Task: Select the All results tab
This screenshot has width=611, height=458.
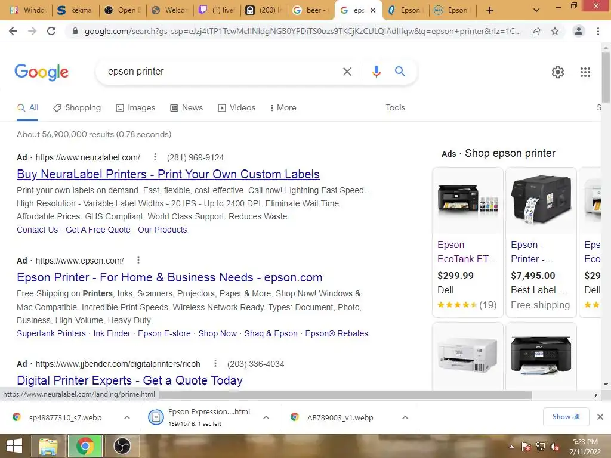Action: pos(27,108)
